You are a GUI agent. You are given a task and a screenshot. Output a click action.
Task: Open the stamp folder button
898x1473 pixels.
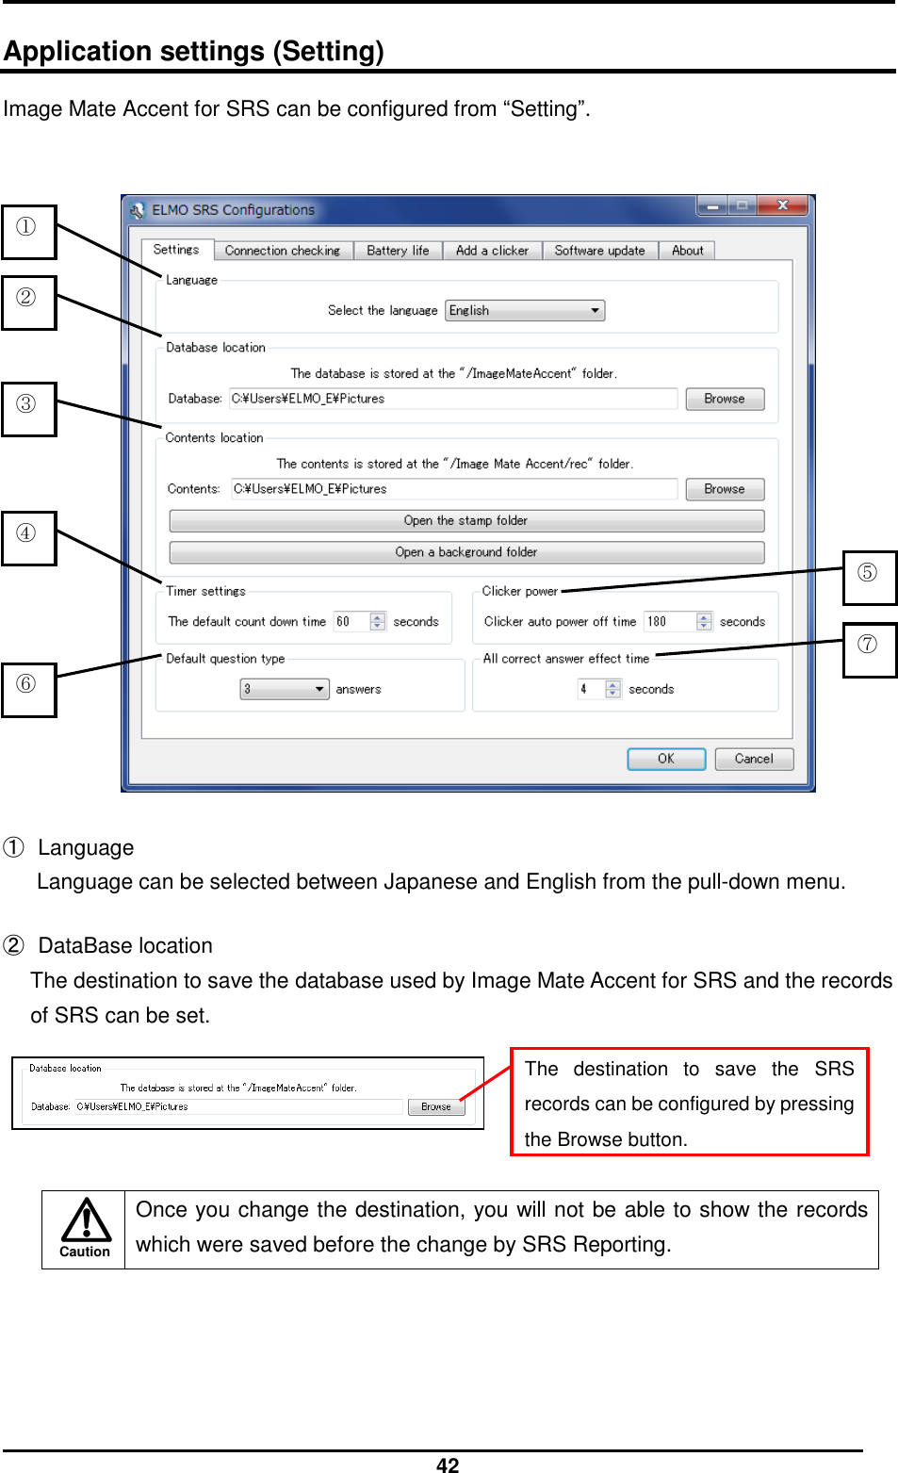click(x=466, y=521)
